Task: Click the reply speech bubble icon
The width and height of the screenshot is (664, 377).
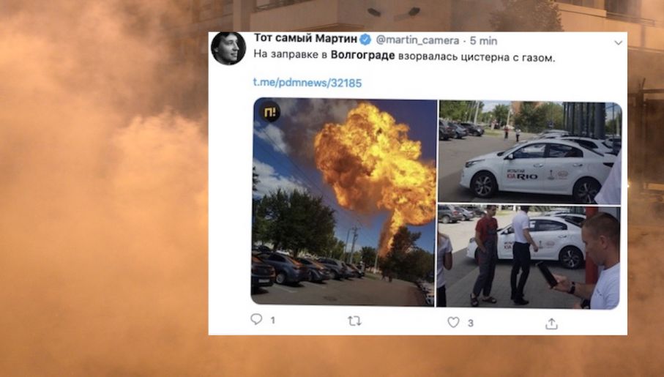Action: point(256,319)
